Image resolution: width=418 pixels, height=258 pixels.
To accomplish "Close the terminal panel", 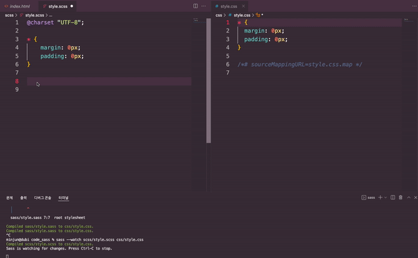I will pos(415,197).
